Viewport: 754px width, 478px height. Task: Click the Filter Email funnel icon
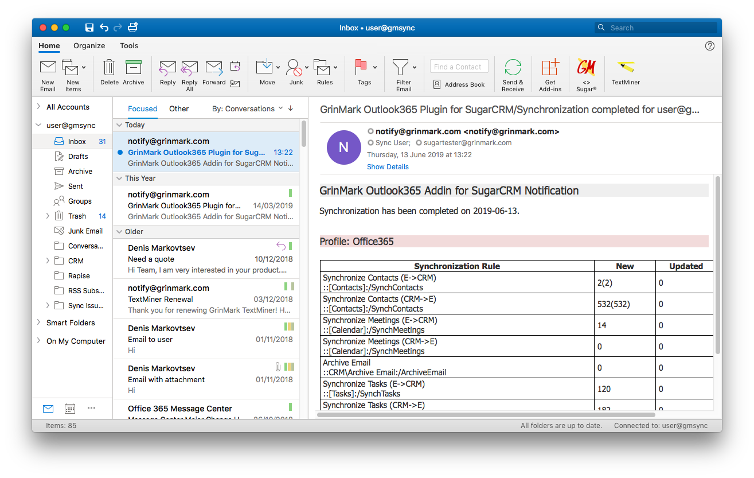click(x=400, y=67)
